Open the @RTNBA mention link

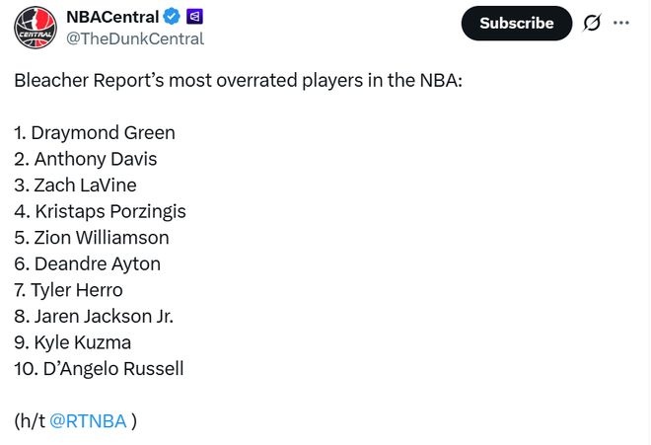[x=88, y=420]
